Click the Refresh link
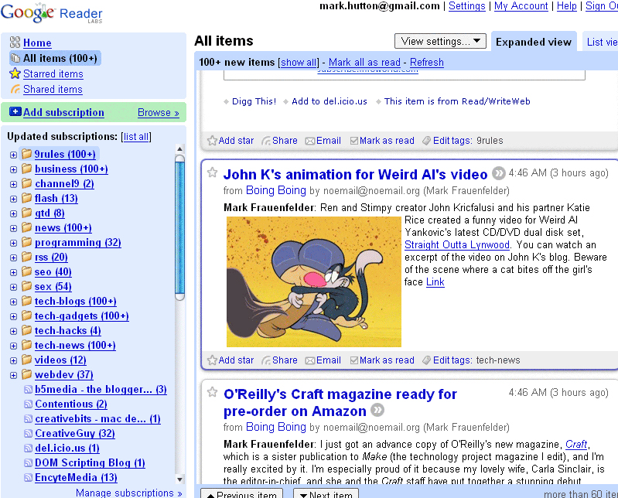 click(427, 62)
